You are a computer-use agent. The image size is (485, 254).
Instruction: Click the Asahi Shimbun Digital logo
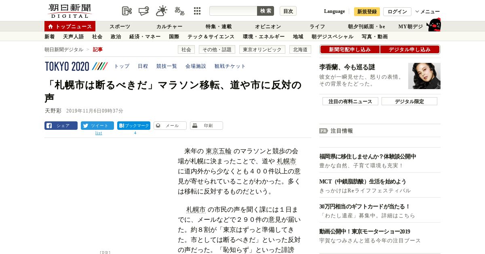(70, 11)
